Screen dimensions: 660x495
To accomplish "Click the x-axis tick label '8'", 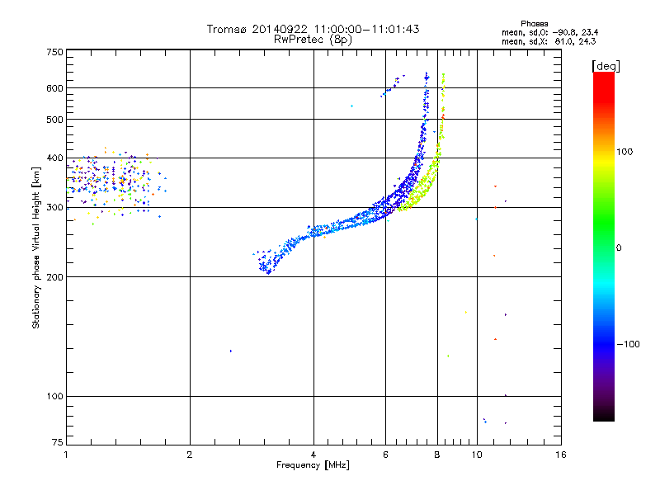I will point(437,455).
